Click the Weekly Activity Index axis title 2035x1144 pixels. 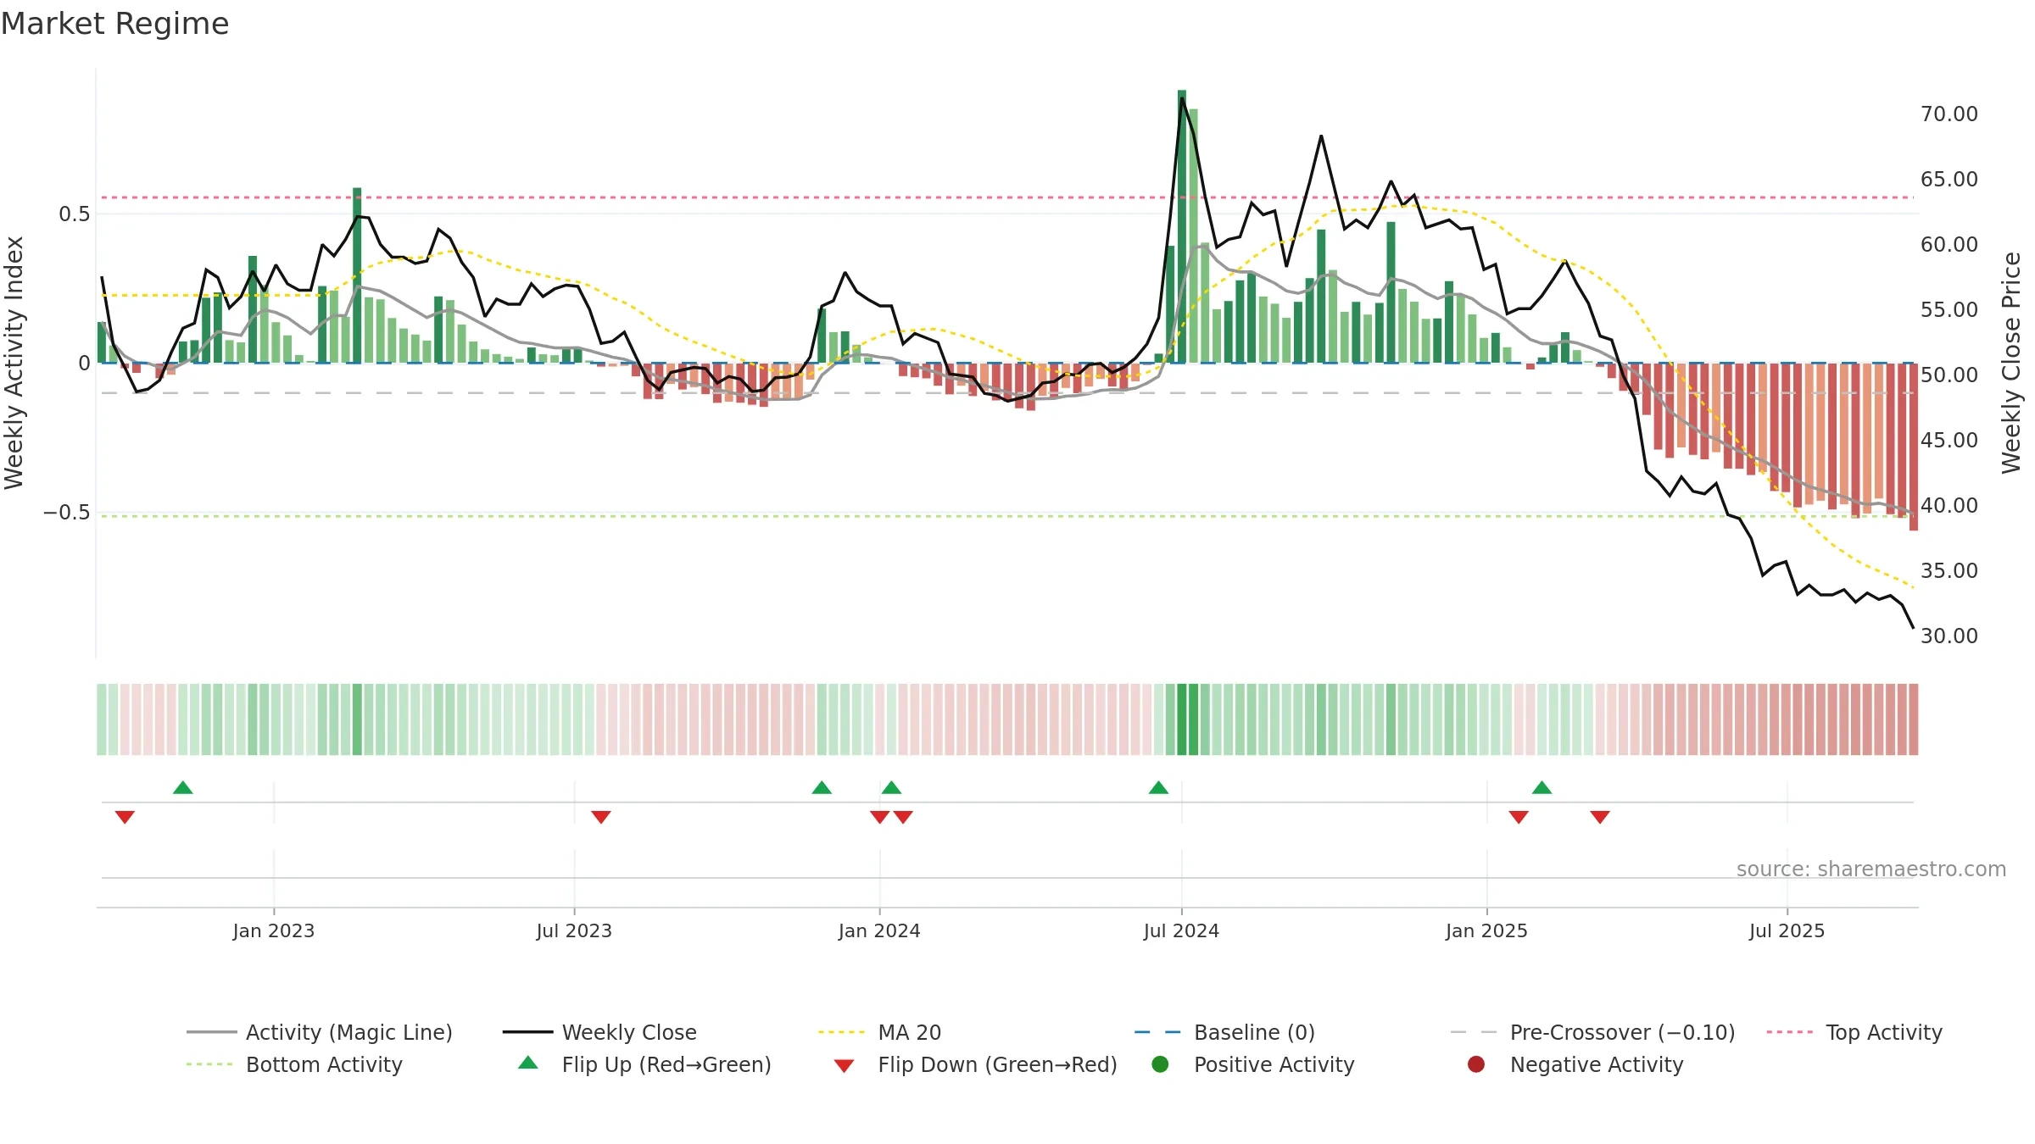(14, 363)
